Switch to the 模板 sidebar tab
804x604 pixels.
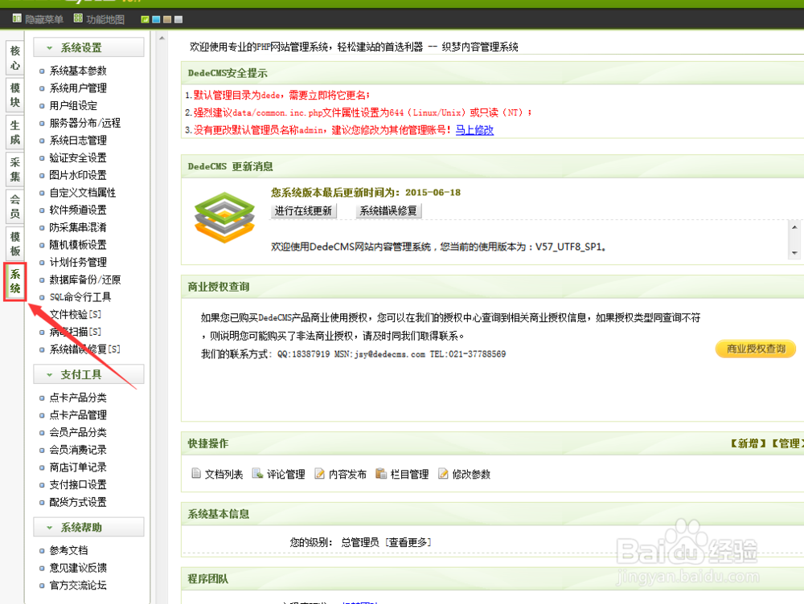coord(14,245)
